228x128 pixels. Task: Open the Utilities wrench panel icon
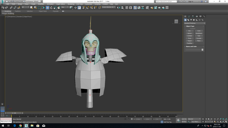coord(204,16)
